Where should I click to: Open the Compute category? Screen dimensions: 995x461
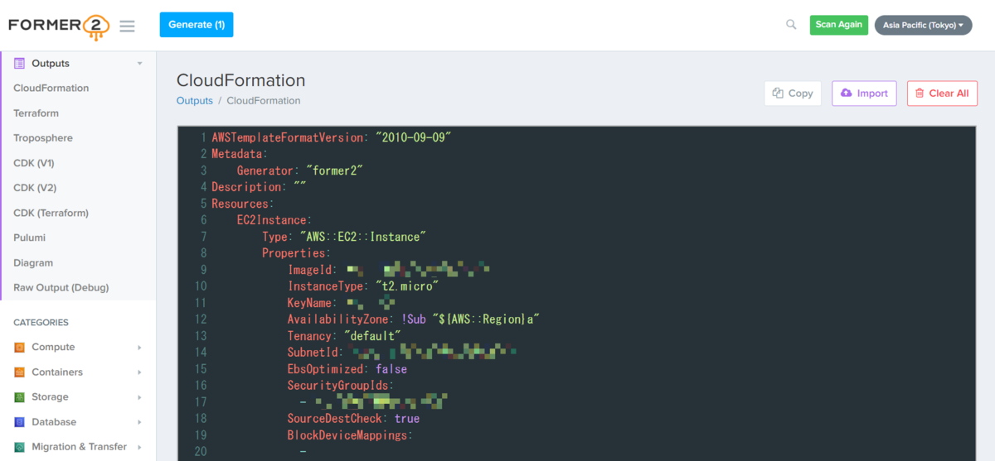tap(53, 348)
